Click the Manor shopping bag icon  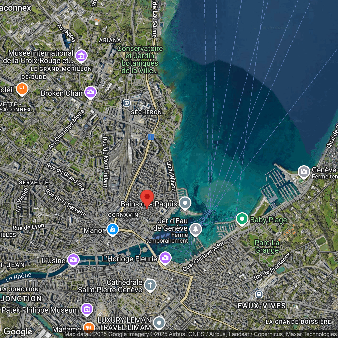pos(112,229)
